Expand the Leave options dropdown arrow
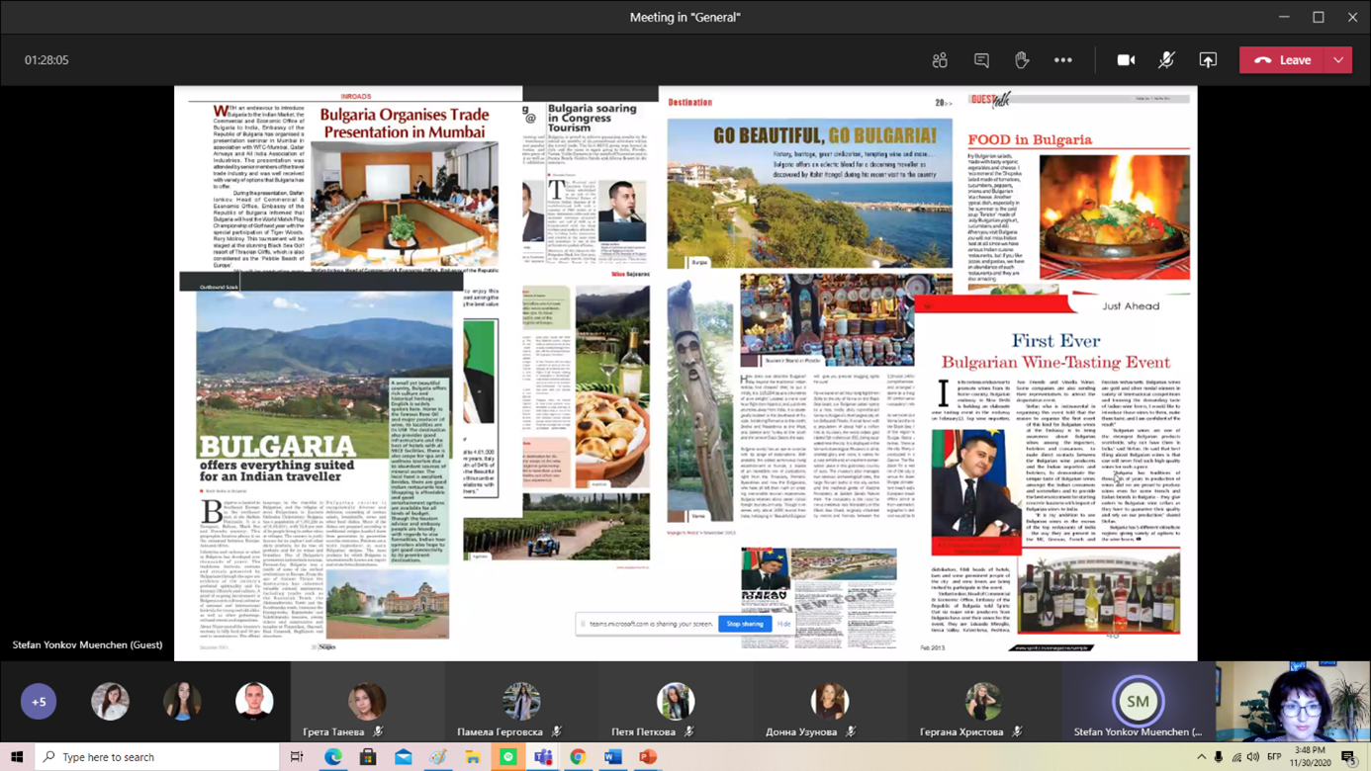Screen dimensions: 1371x771 (1338, 60)
